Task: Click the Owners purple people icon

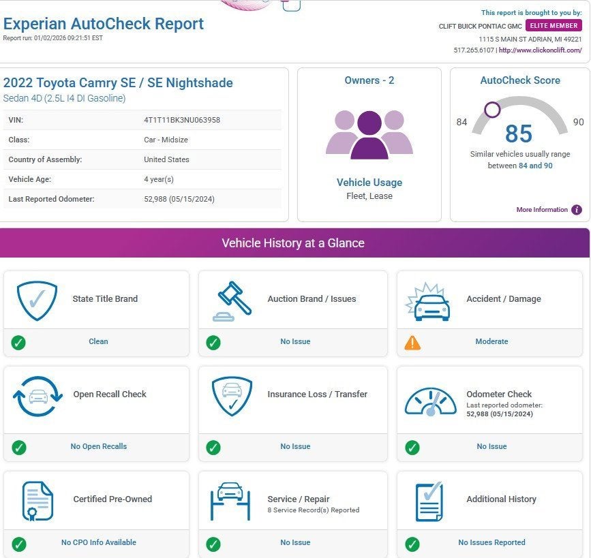Action: tap(369, 134)
